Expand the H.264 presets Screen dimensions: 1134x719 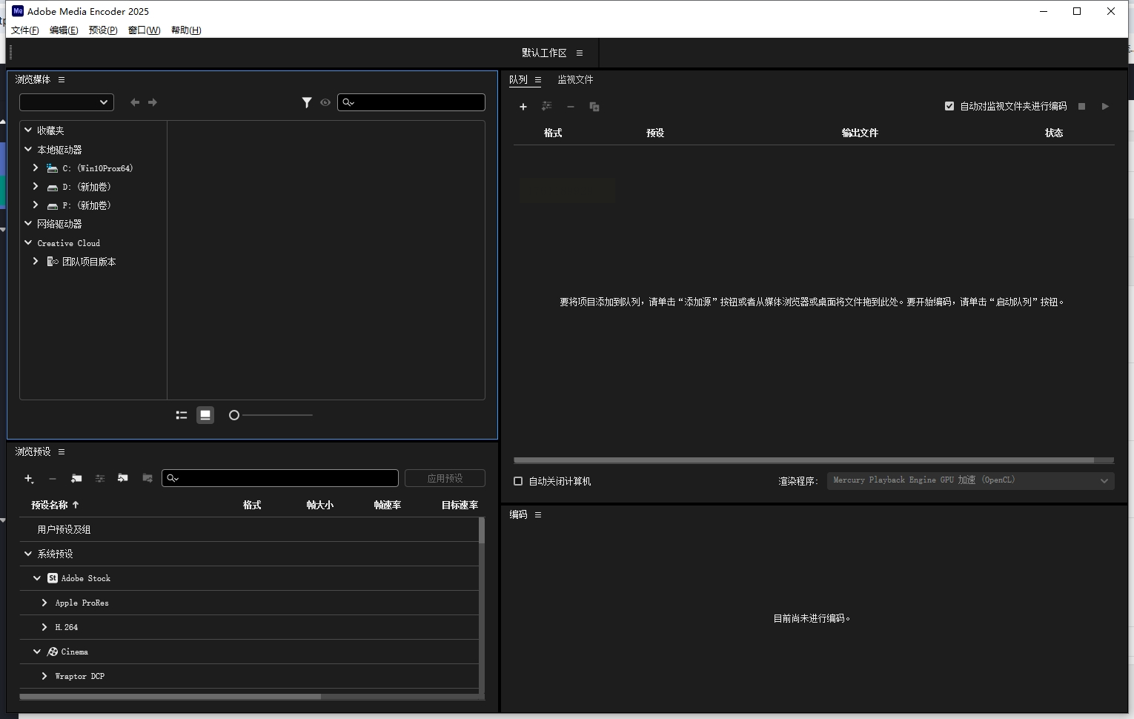(x=44, y=627)
